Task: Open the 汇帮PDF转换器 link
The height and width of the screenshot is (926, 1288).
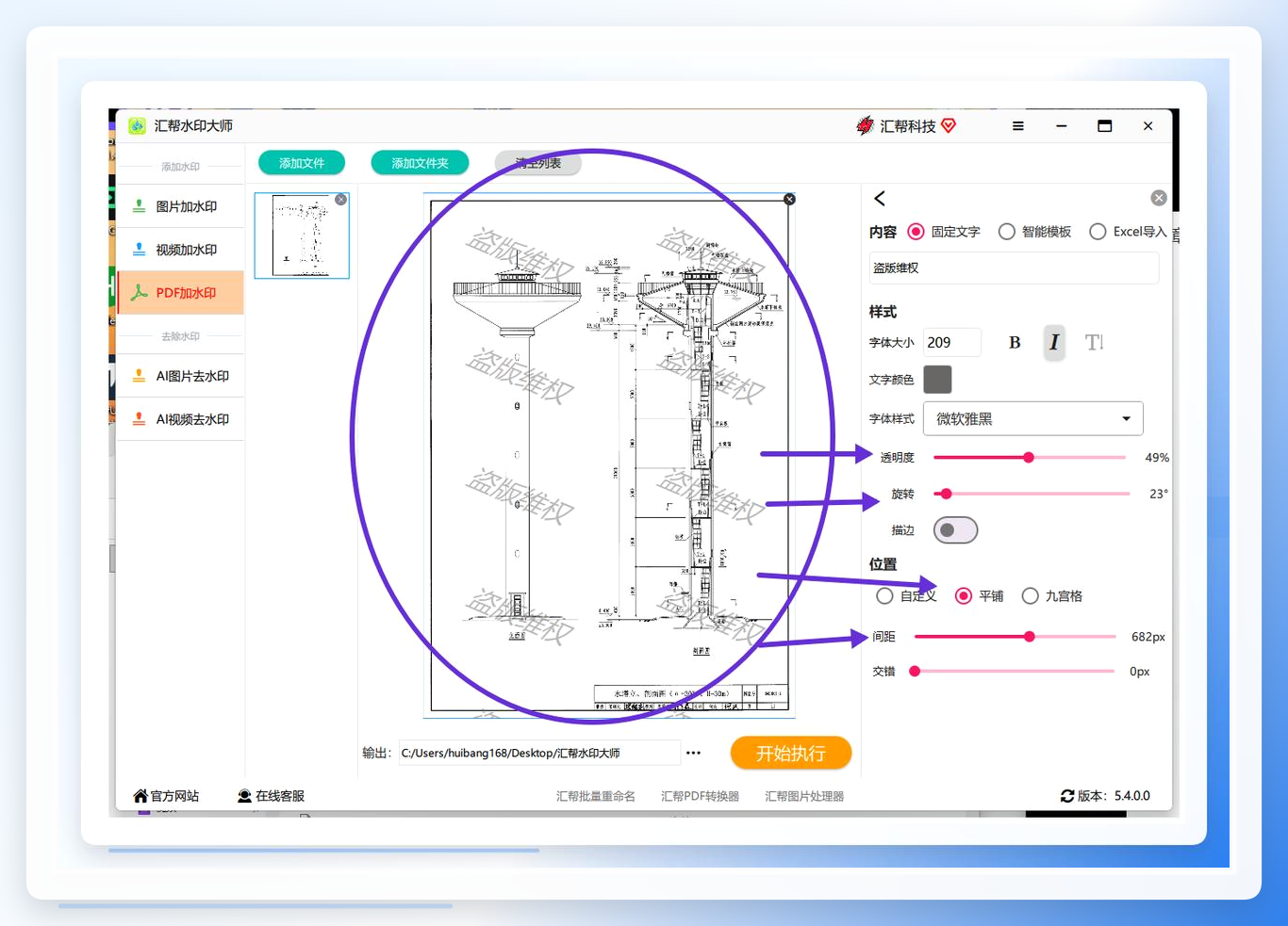Action: (x=700, y=796)
